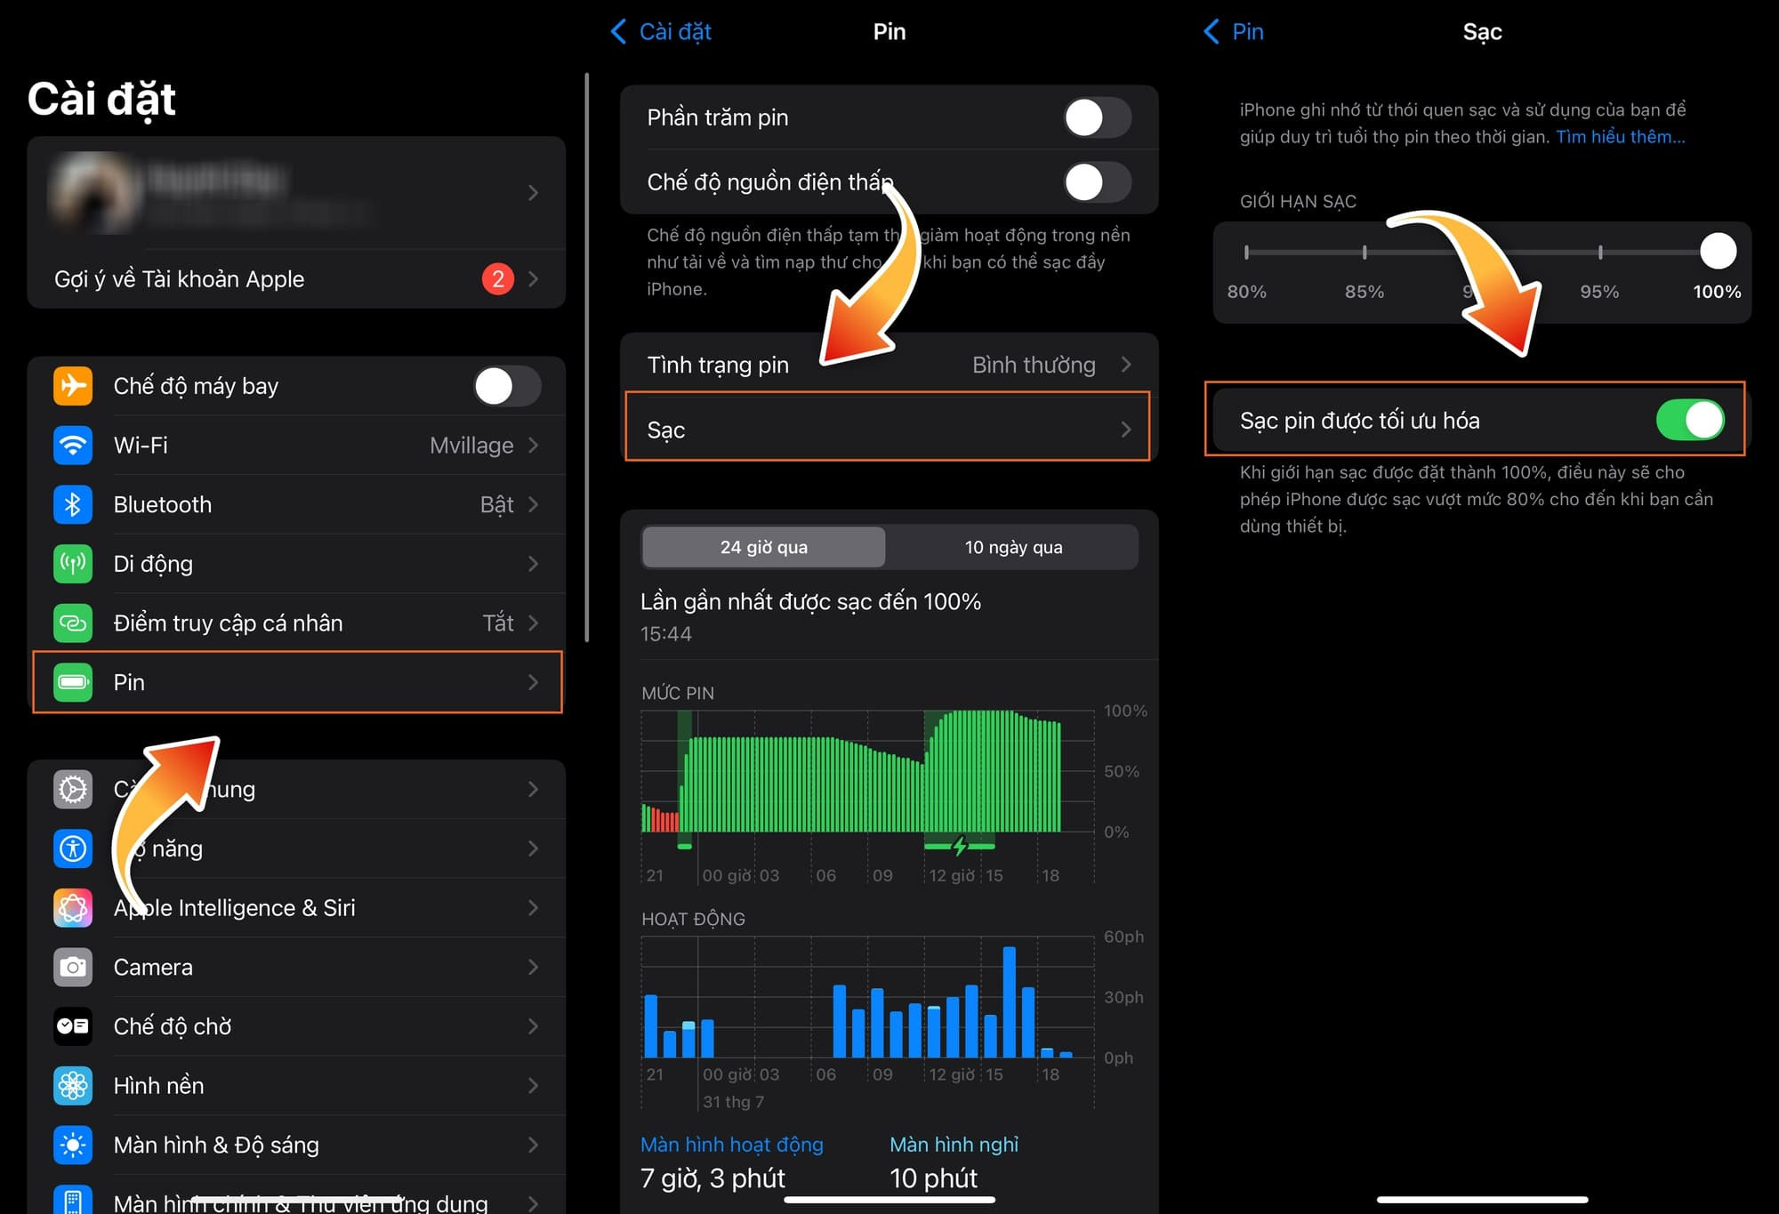Tap the Hình nền wallpaper flower icon
This screenshot has width=1779, height=1214.
73,1086
